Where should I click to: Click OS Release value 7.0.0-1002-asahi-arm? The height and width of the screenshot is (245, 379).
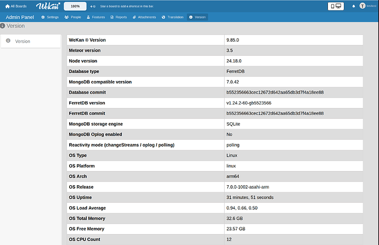[248, 187]
